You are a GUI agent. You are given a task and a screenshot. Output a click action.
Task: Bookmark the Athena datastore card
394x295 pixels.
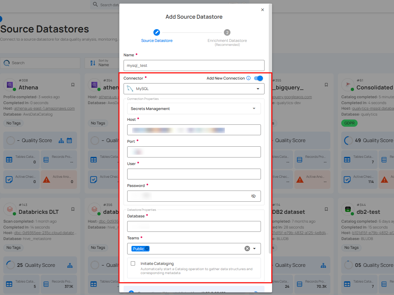pos(73,84)
